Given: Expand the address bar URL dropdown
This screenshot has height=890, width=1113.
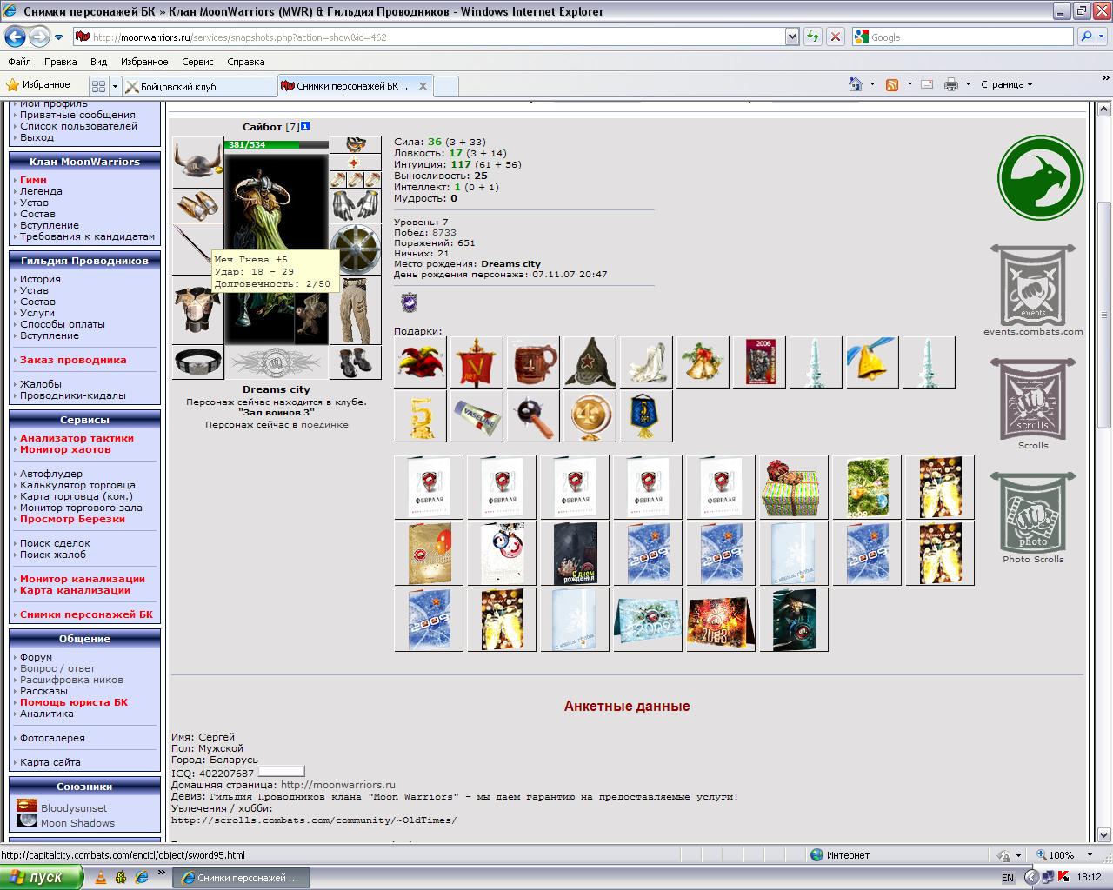Looking at the screenshot, I should [x=791, y=37].
